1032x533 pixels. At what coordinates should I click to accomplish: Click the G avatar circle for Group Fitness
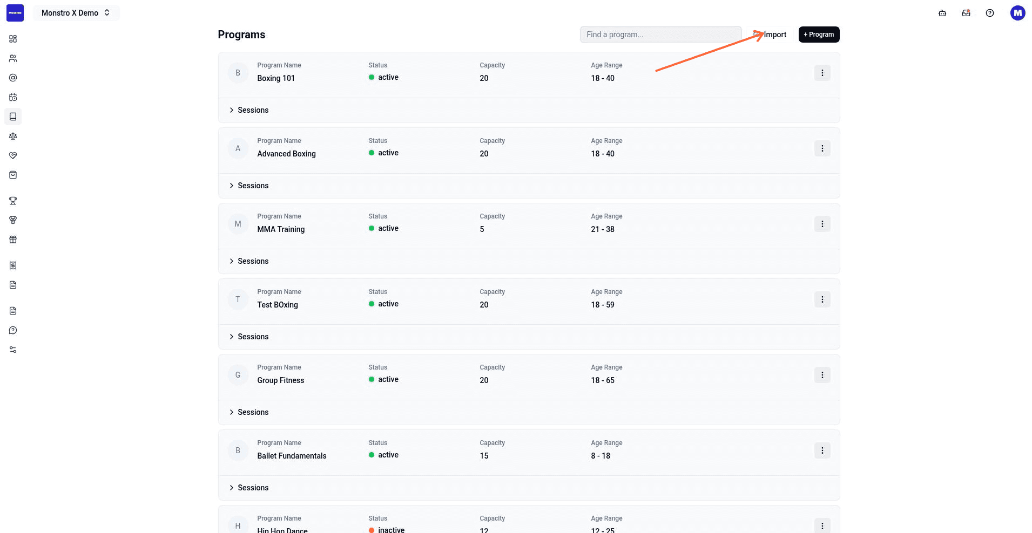pos(238,375)
